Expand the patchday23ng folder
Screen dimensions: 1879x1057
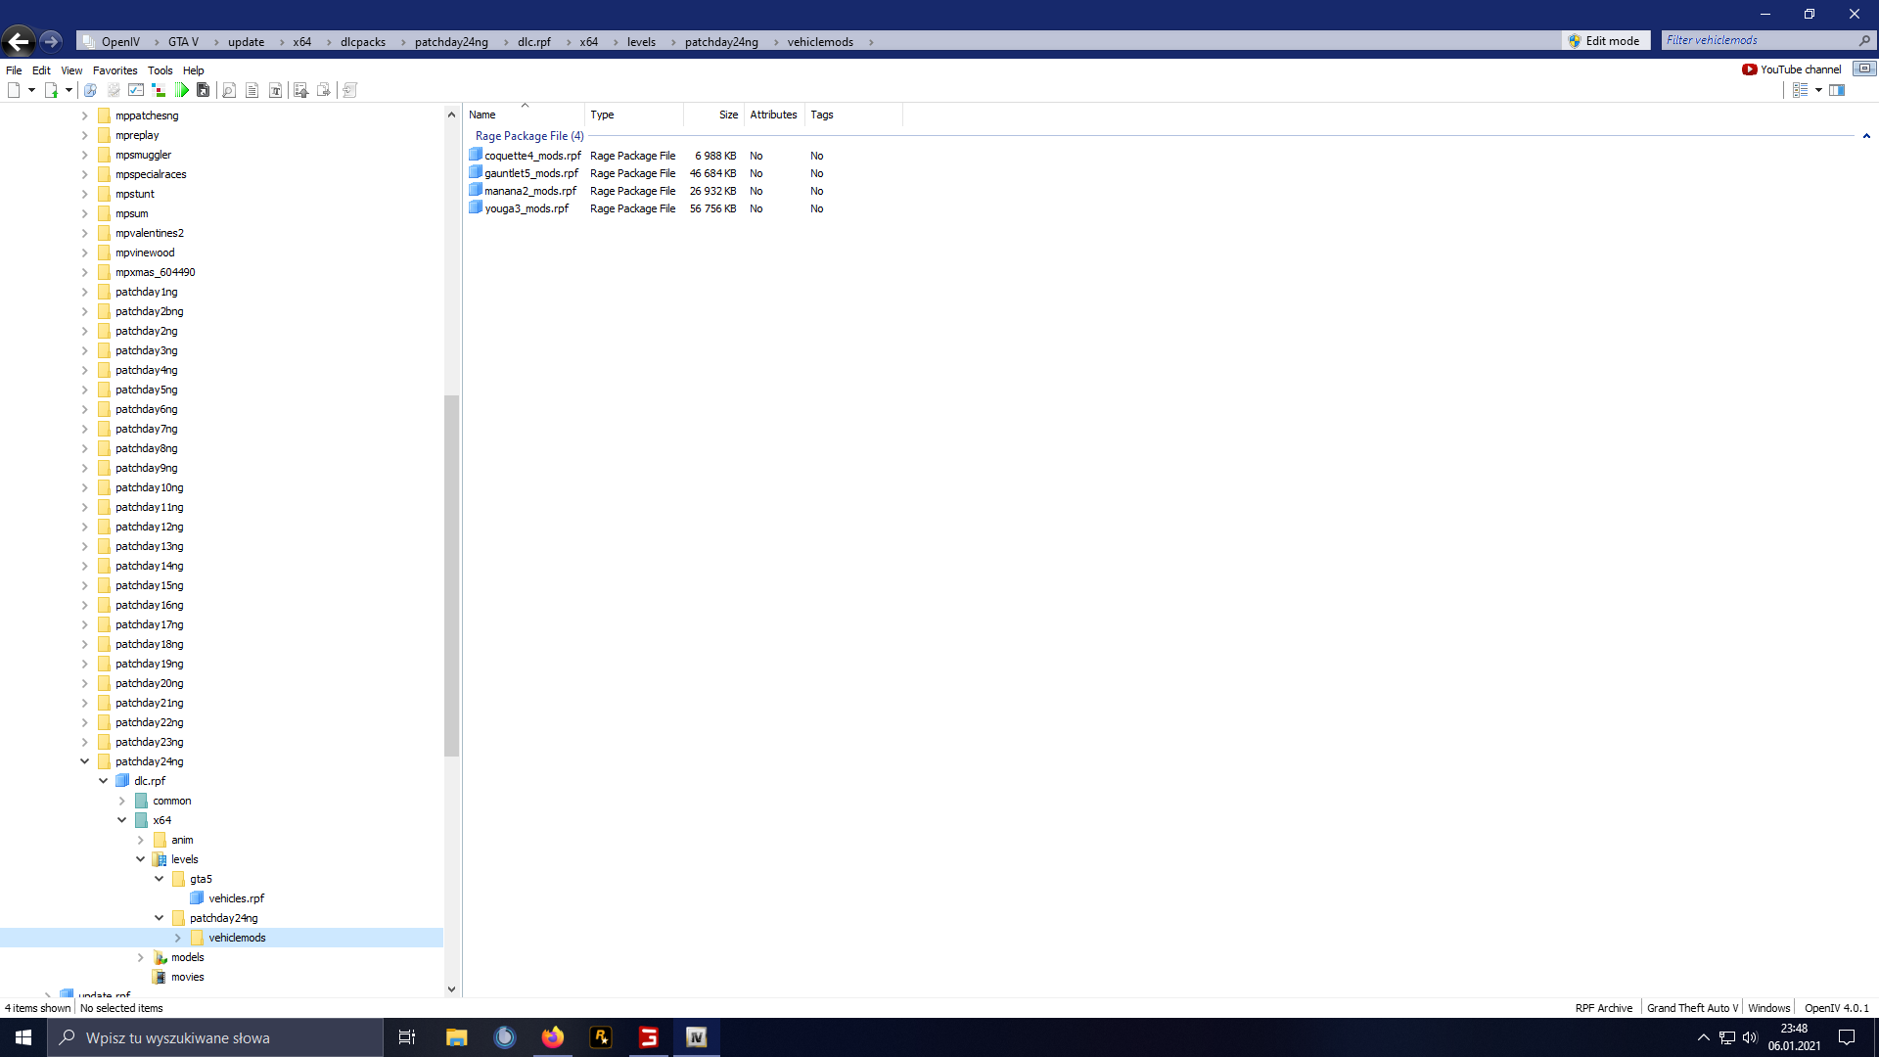click(84, 742)
